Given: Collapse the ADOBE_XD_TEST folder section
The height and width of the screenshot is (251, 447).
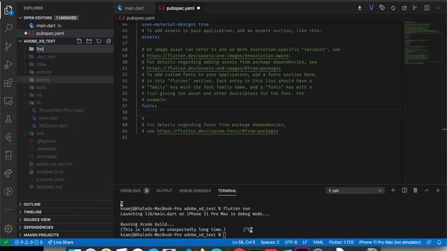Looking at the screenshot, I should pyautogui.click(x=39, y=41).
